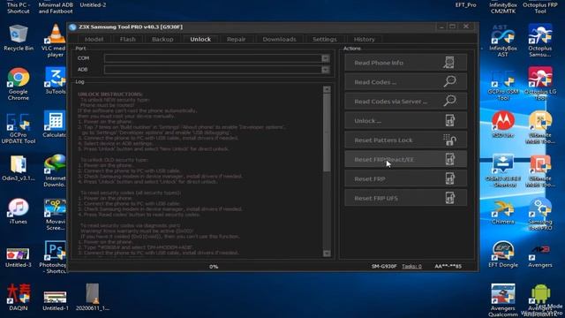
Task: Open the DAQIN desktop icon
Action: [x=18, y=298]
